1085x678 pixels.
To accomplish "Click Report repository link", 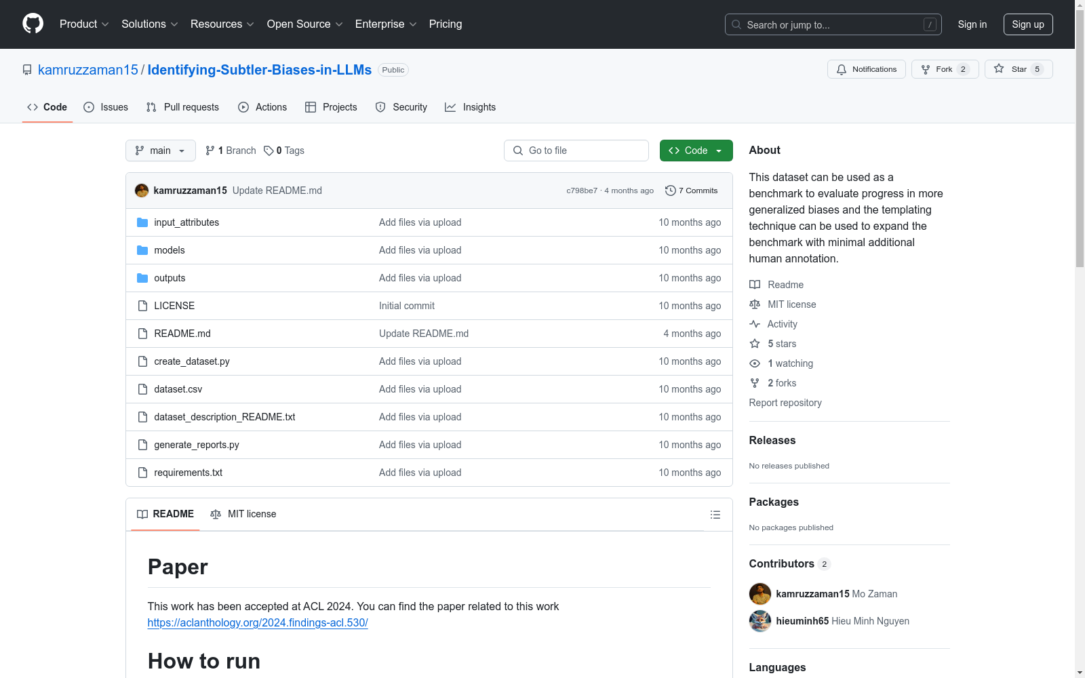I will coord(785,403).
